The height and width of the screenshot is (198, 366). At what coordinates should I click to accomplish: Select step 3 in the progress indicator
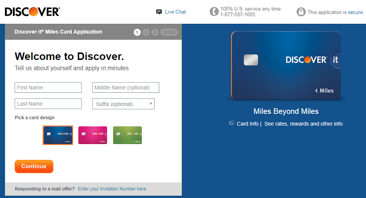[x=155, y=32]
